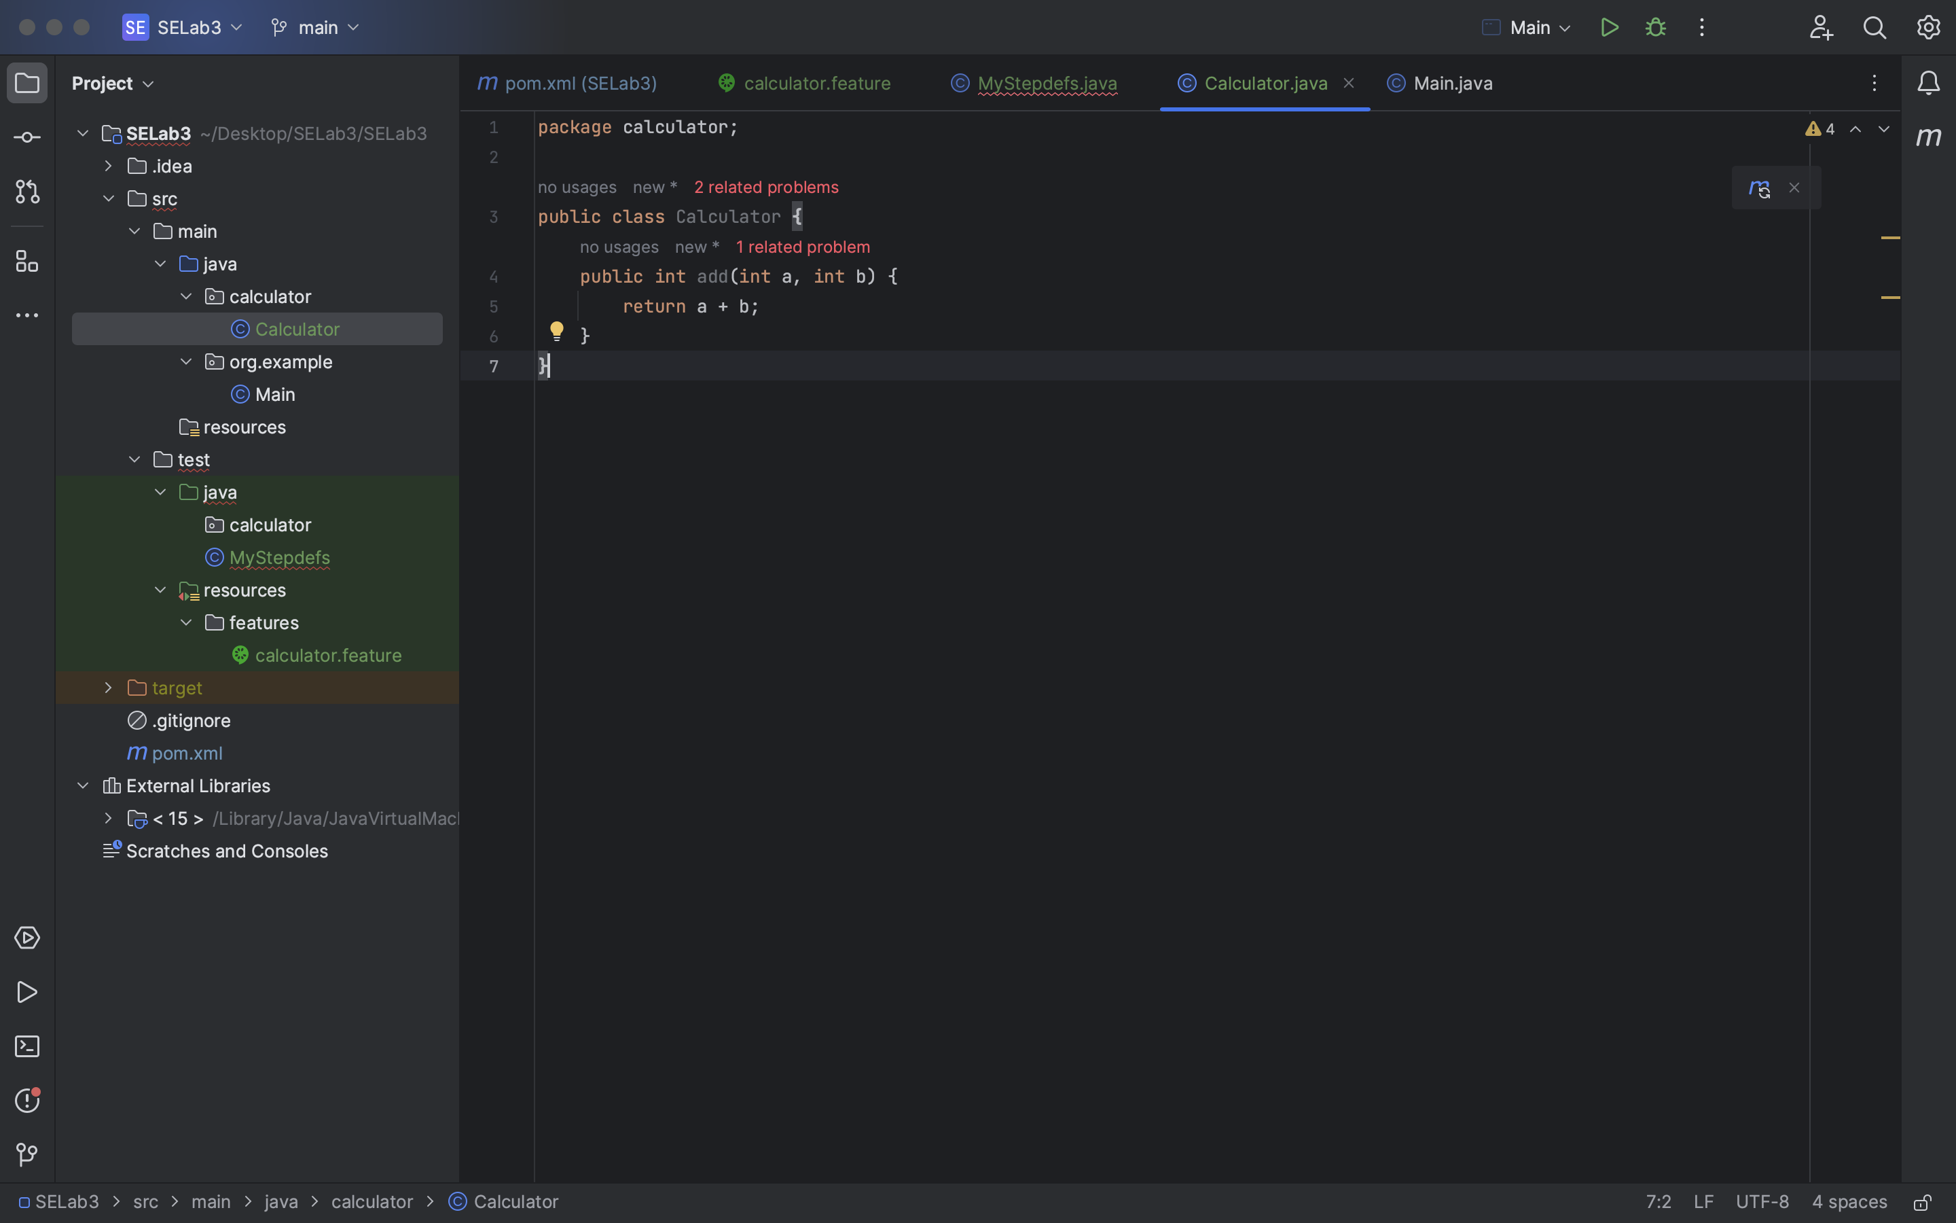This screenshot has height=1223, width=1956.
Task: Expand the target folder
Action: click(x=108, y=688)
